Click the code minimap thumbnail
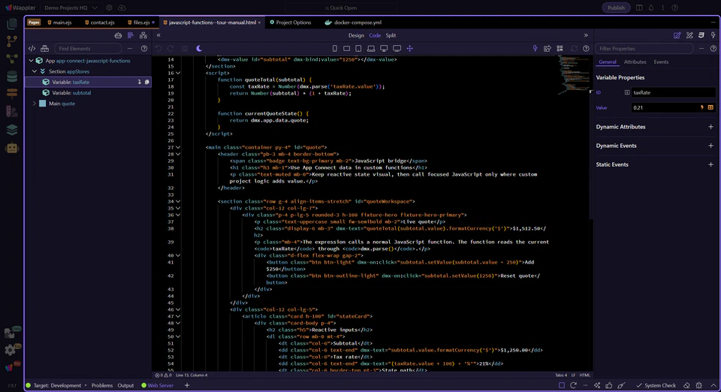721x392 pixels. [572, 74]
